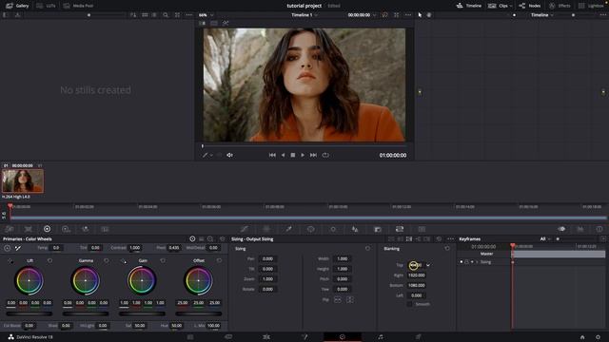Select the Primaries color wheels palette icon
The height and width of the screenshot is (342, 609).
click(x=47, y=229)
